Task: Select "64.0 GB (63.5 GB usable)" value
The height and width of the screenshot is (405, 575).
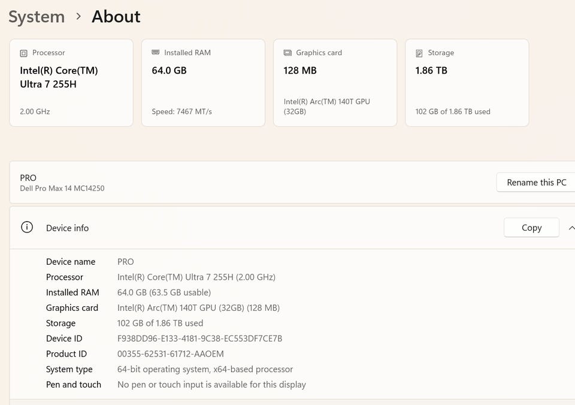Action: (x=164, y=293)
